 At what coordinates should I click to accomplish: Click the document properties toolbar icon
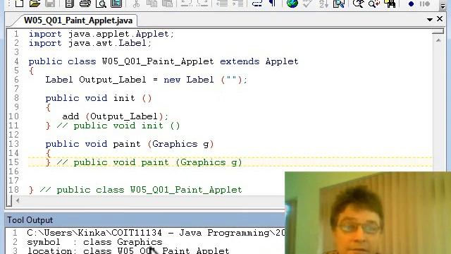pyautogui.click(x=116, y=4)
